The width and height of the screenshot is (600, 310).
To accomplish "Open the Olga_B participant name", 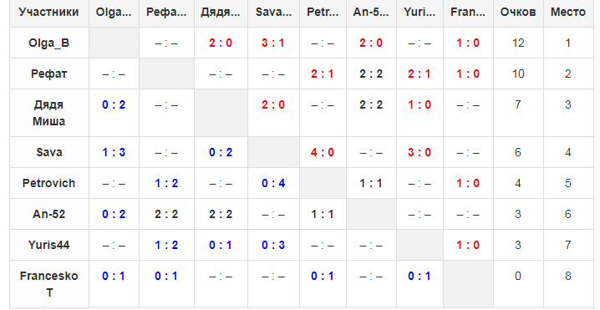I will click(49, 43).
